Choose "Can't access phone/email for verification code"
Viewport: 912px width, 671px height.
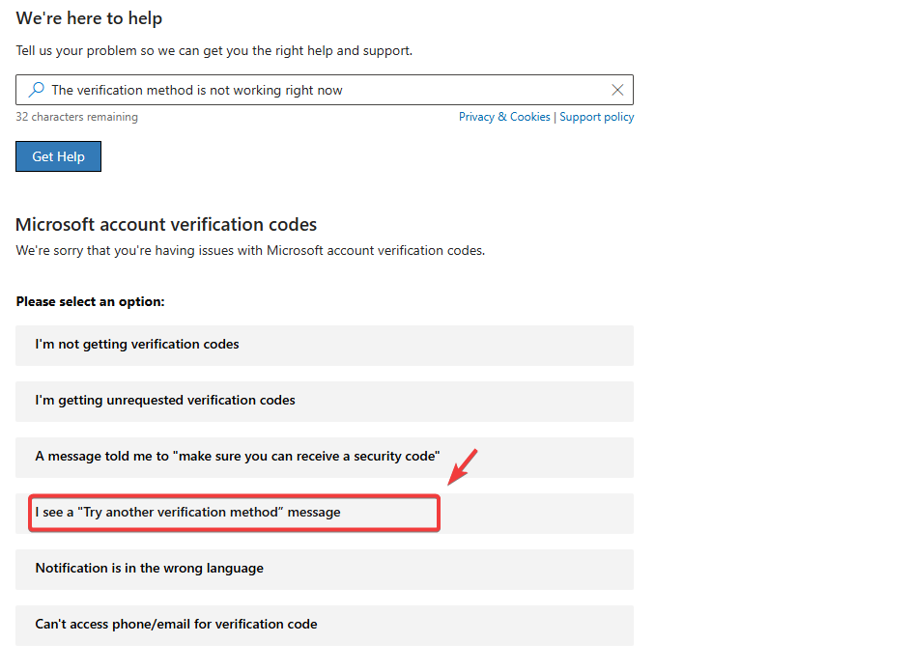pos(325,625)
